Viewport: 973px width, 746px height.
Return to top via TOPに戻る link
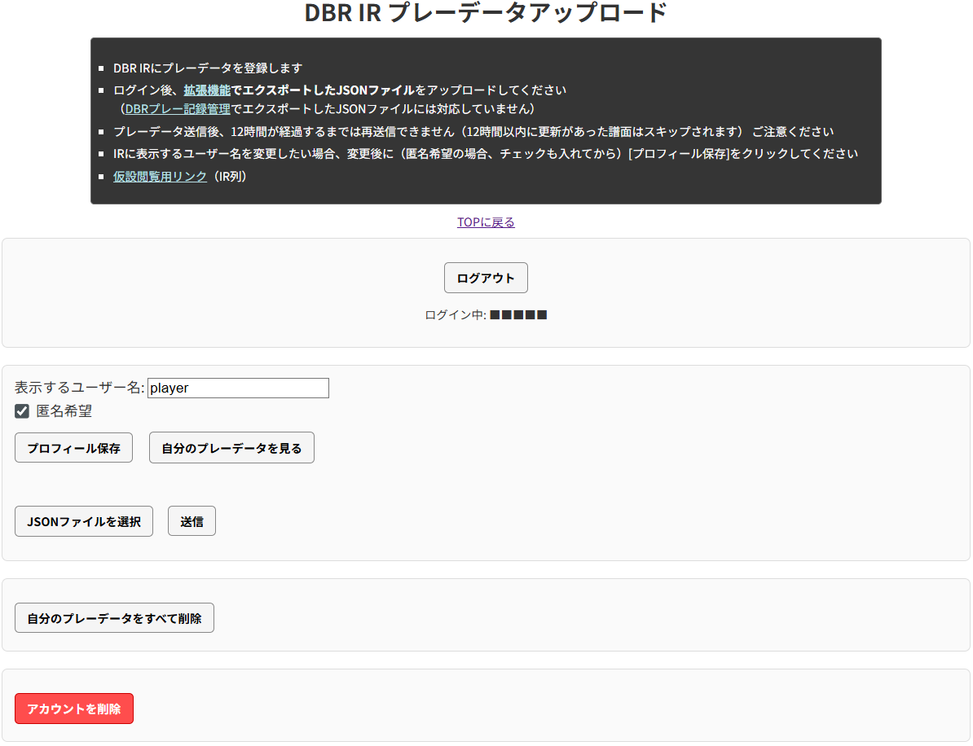(x=486, y=222)
